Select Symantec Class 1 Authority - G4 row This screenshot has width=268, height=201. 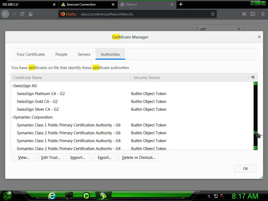tap(132, 141)
